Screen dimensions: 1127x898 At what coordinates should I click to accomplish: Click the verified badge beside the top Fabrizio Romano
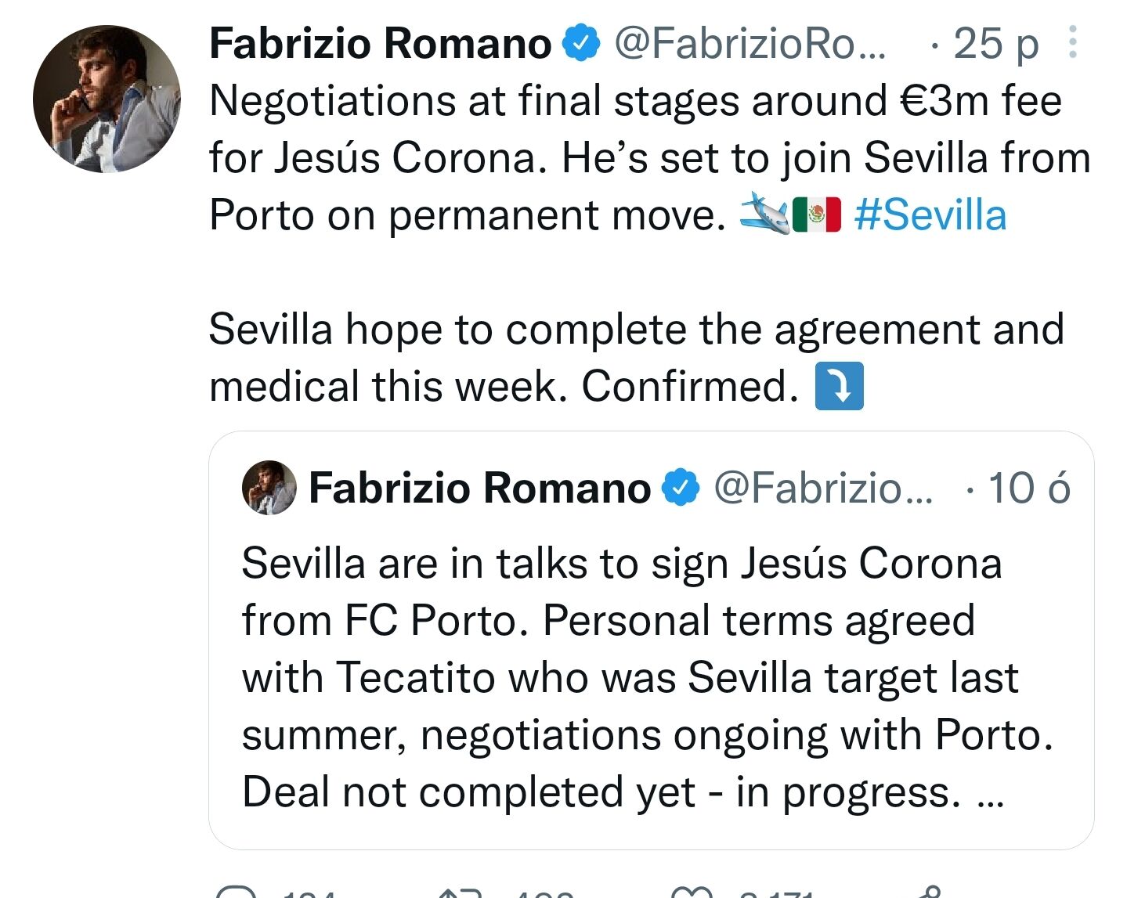tap(581, 43)
